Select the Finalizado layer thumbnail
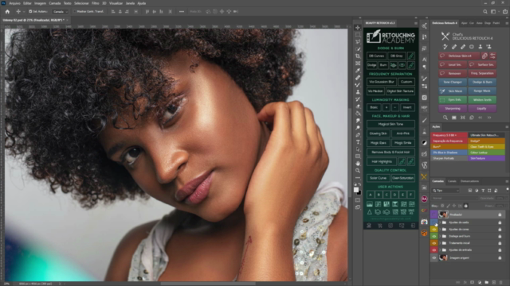 click(x=443, y=214)
